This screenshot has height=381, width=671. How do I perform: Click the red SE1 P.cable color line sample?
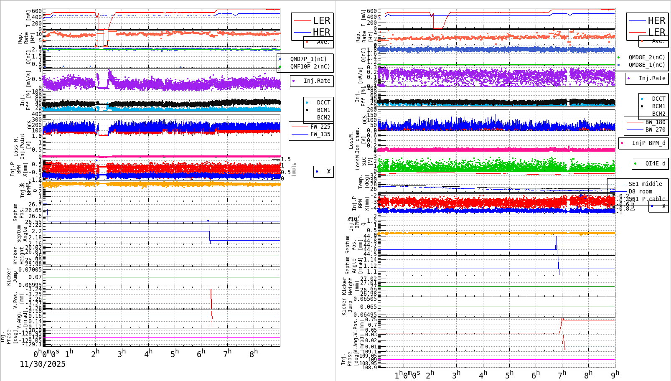pos(619,198)
